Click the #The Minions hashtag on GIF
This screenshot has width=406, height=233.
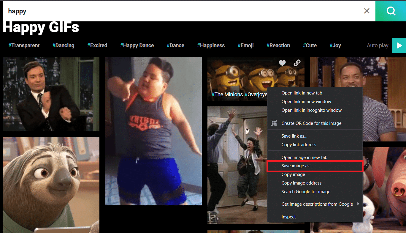coord(227,95)
